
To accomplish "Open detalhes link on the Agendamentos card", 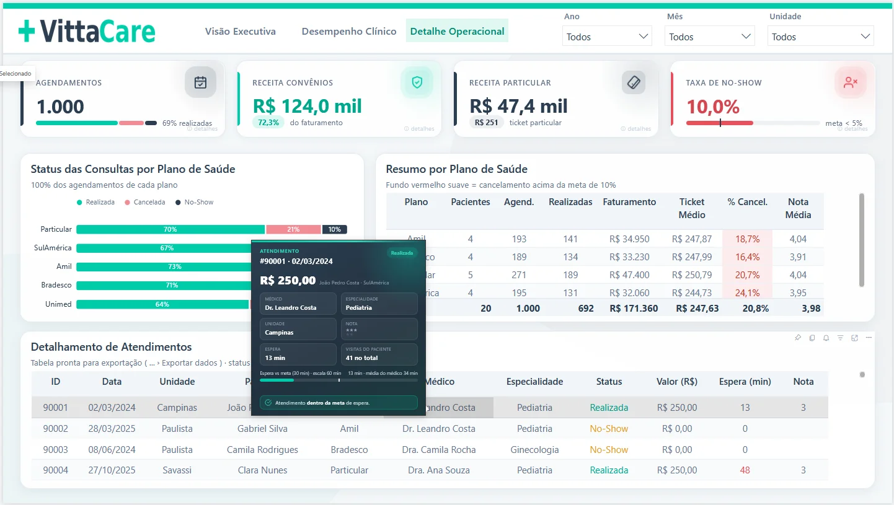I will [202, 129].
